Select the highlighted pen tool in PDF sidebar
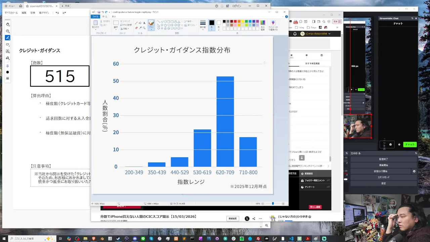 click(8, 38)
